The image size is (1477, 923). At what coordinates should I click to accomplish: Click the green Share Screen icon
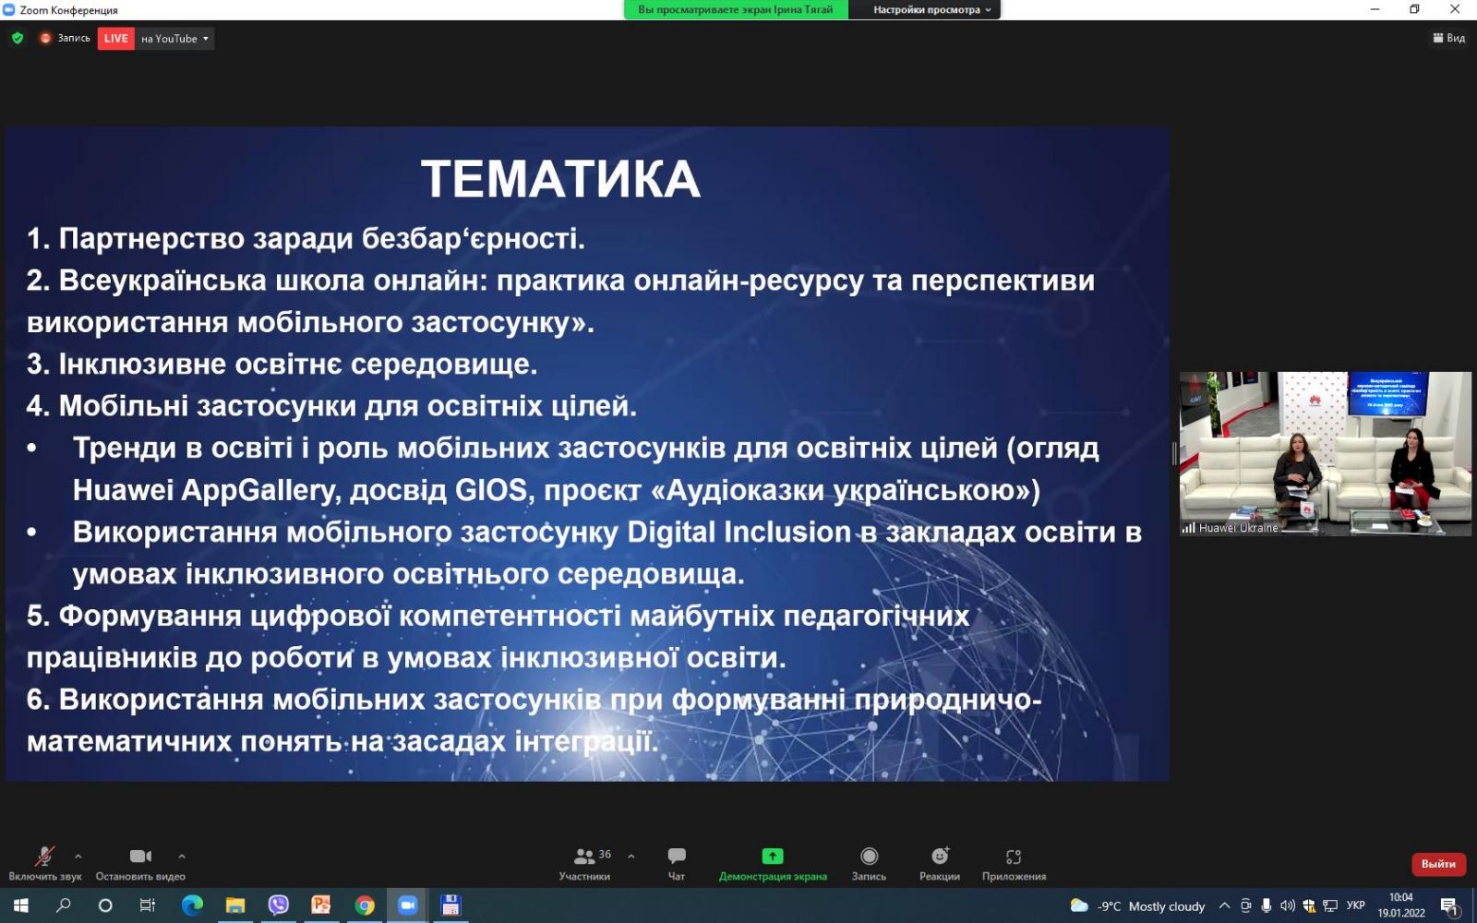click(773, 857)
